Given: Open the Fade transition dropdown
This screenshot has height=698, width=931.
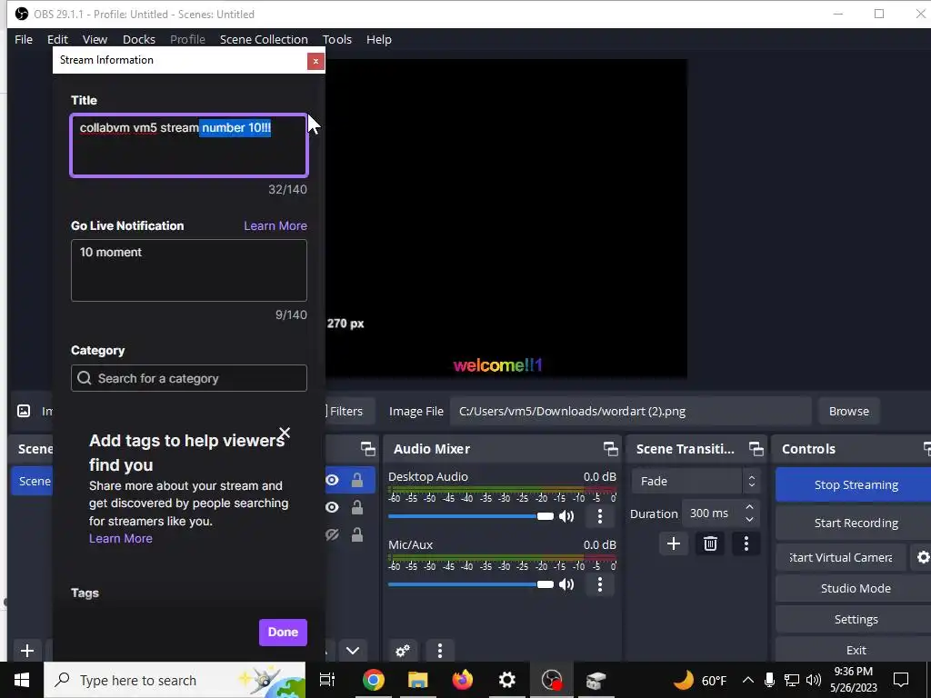Looking at the screenshot, I should [x=696, y=482].
